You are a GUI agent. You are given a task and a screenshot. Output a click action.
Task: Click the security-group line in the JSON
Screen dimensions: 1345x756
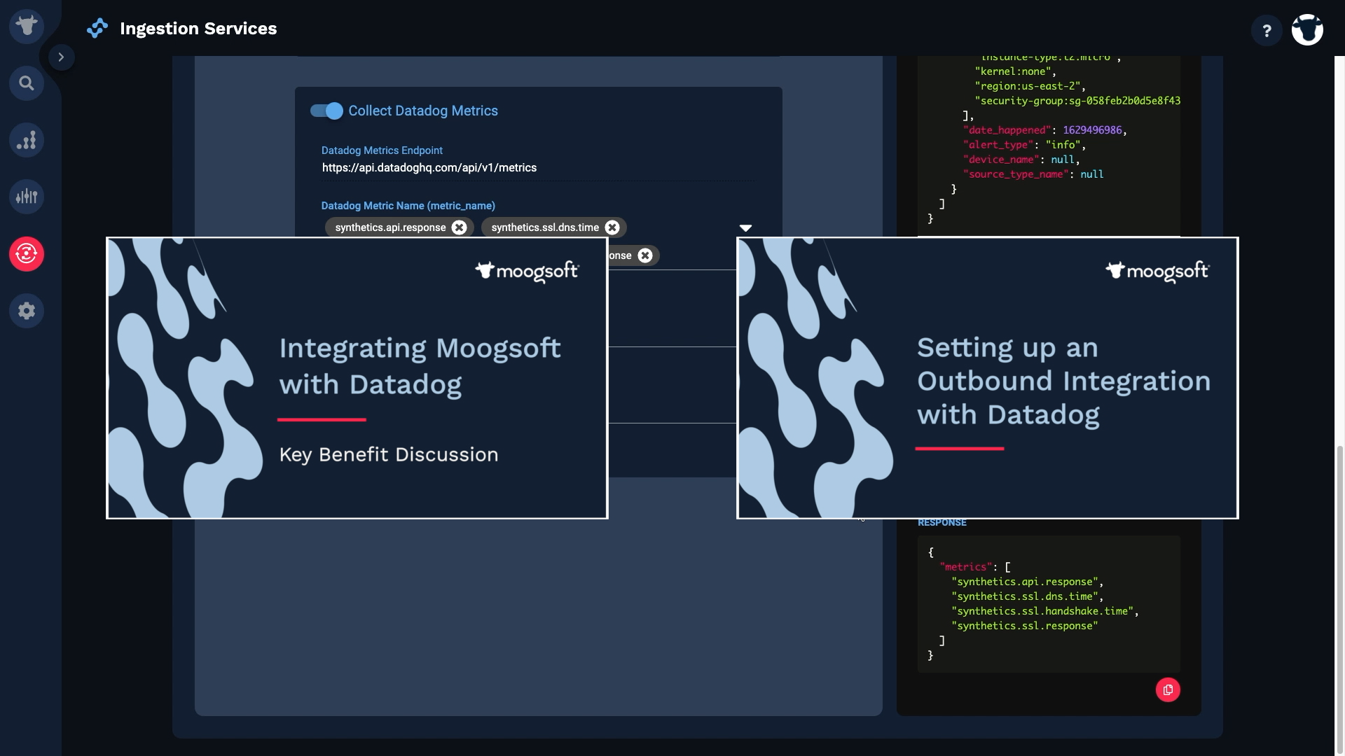tap(1077, 101)
